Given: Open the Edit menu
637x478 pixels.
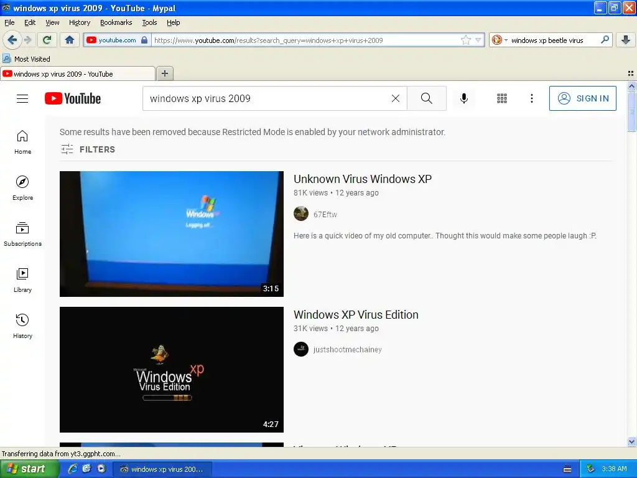Looking at the screenshot, I should [30, 22].
